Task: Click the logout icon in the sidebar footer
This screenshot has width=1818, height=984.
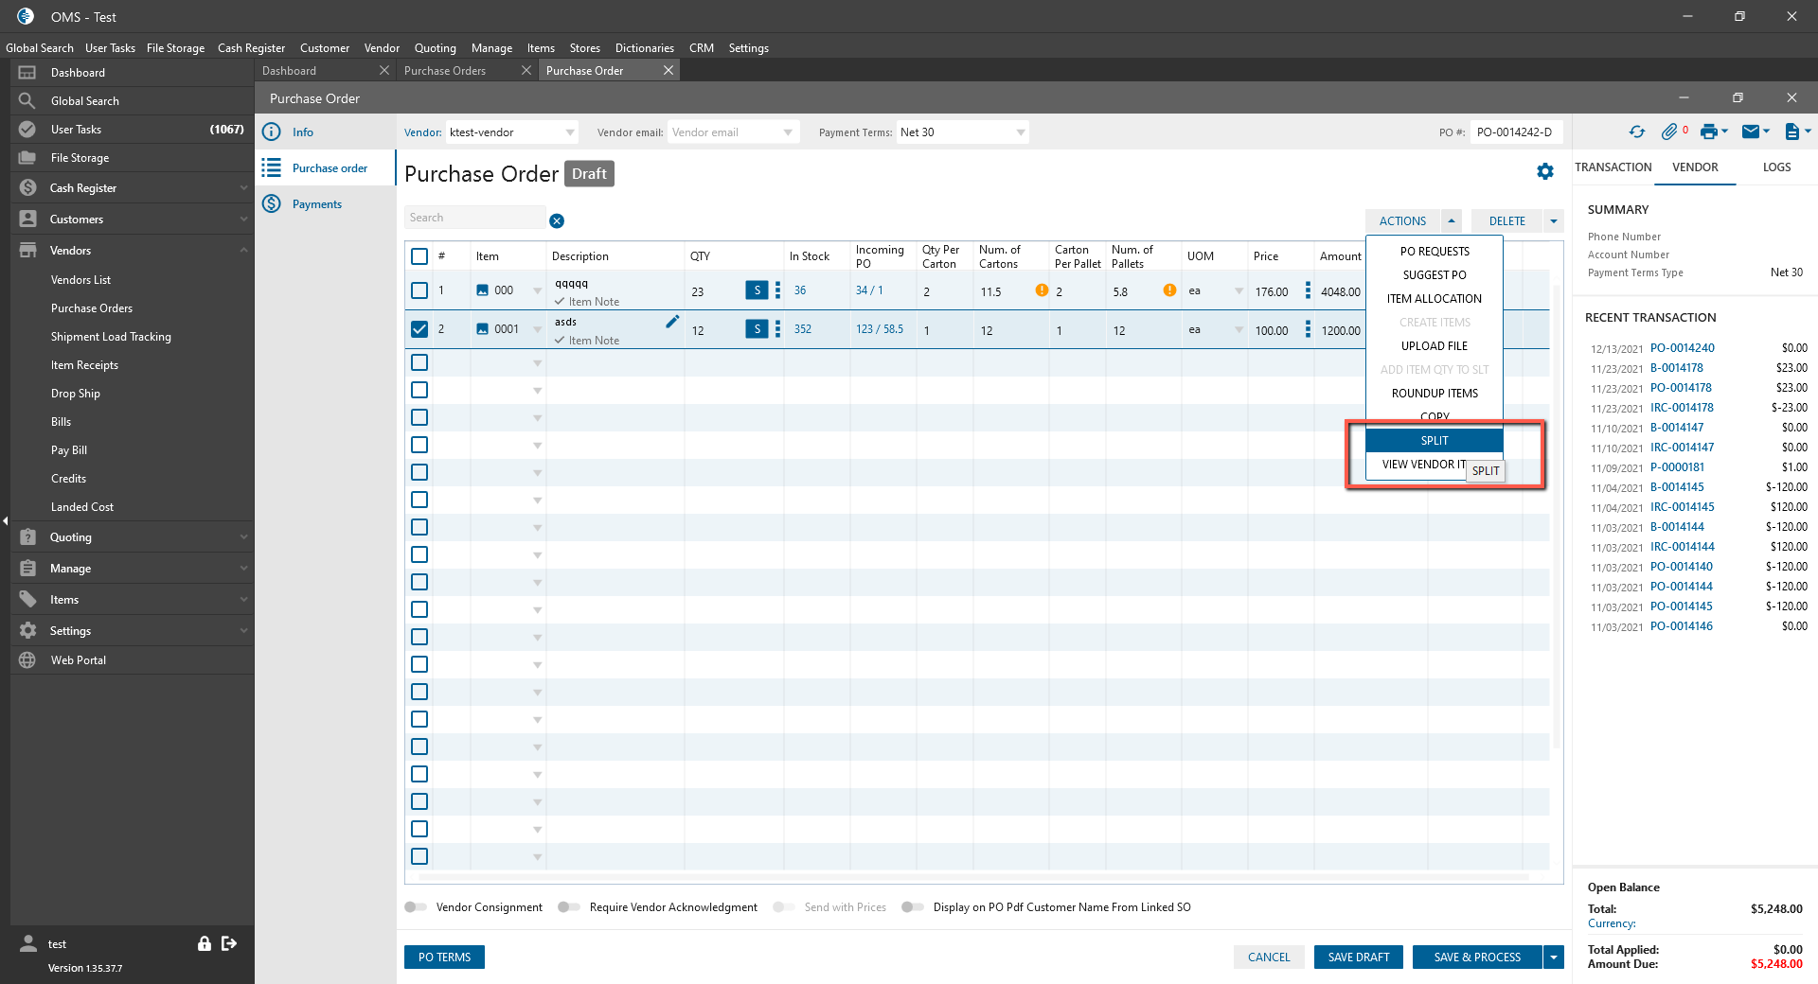Action: (229, 943)
